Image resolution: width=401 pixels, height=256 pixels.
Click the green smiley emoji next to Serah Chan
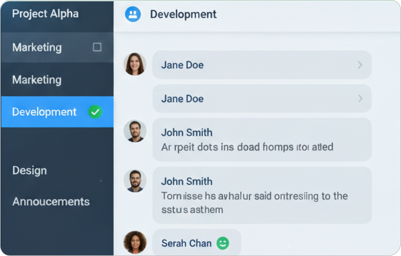223,243
